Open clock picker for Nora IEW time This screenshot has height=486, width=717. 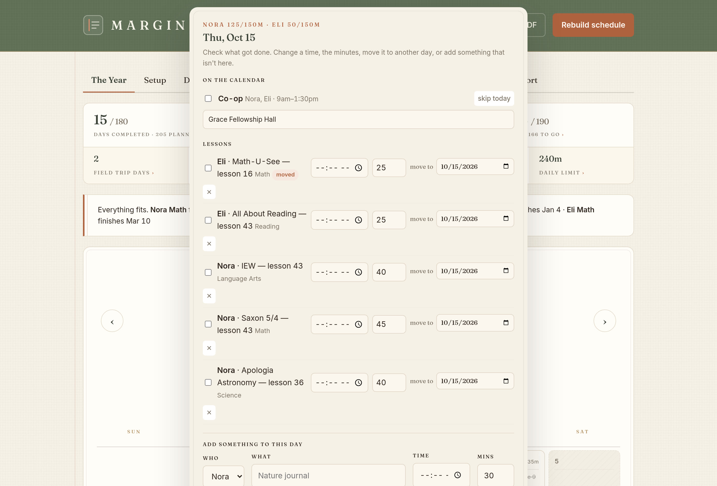pyautogui.click(x=358, y=272)
